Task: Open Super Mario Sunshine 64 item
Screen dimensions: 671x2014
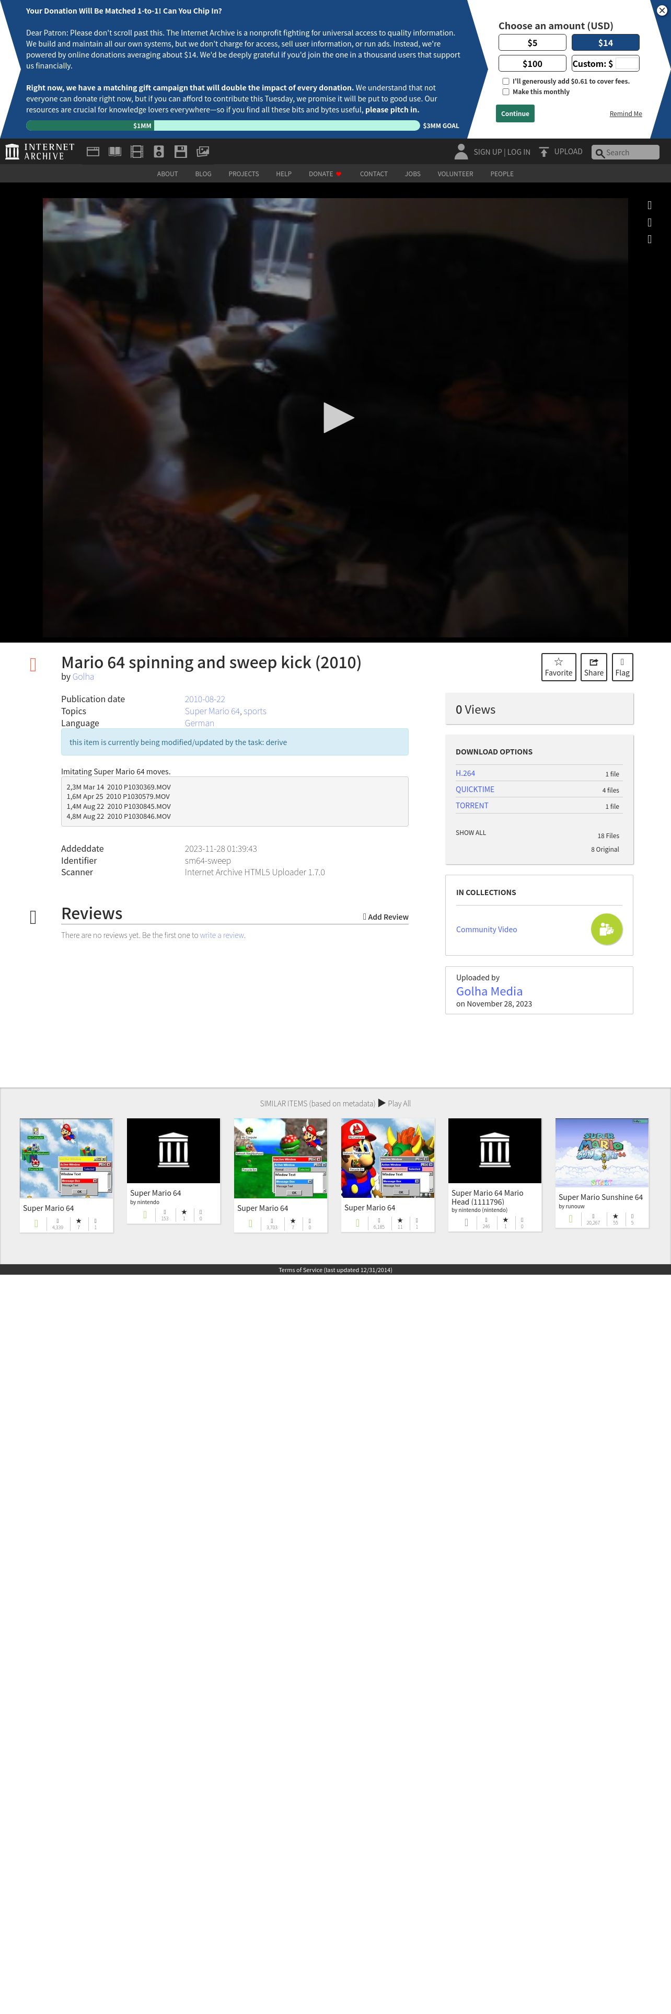Action: (601, 1173)
